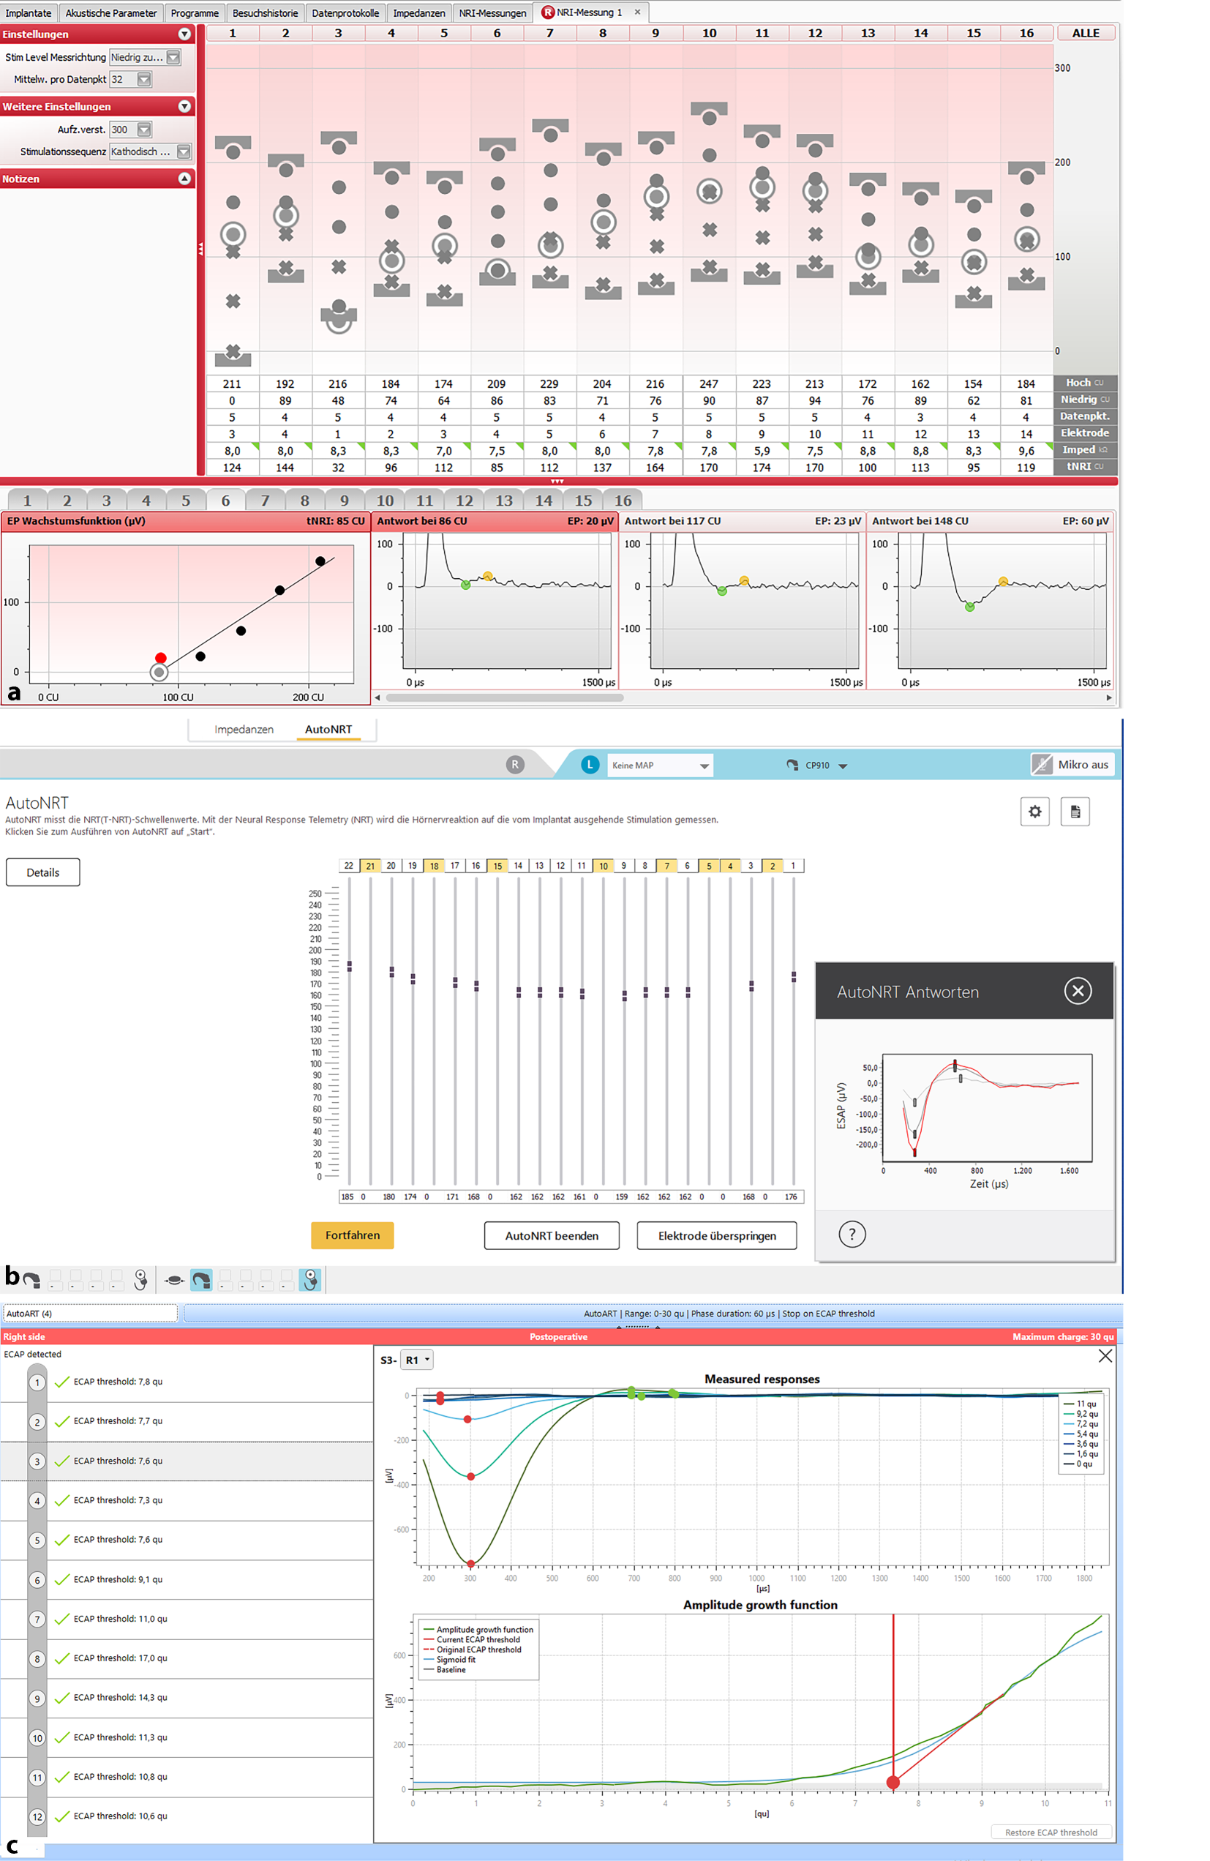This screenshot has width=1210, height=1861.
Task: Toggle electrode 22 in the AutoNRT header
Action: coord(349,866)
